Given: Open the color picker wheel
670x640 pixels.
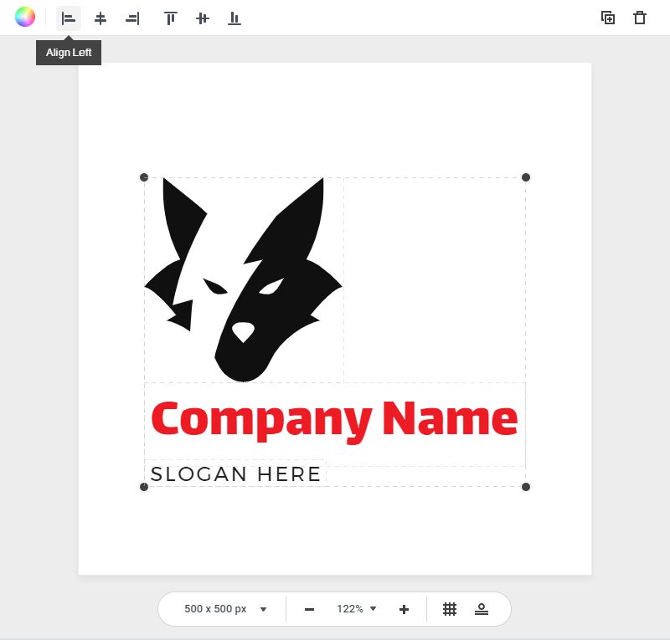Looking at the screenshot, I should tap(24, 16).
